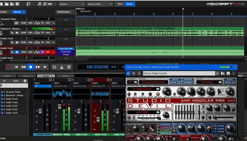Adjust the GAIN knob on Studio Devil amp
Screen dimensions: 247x141
coord(167,91)
